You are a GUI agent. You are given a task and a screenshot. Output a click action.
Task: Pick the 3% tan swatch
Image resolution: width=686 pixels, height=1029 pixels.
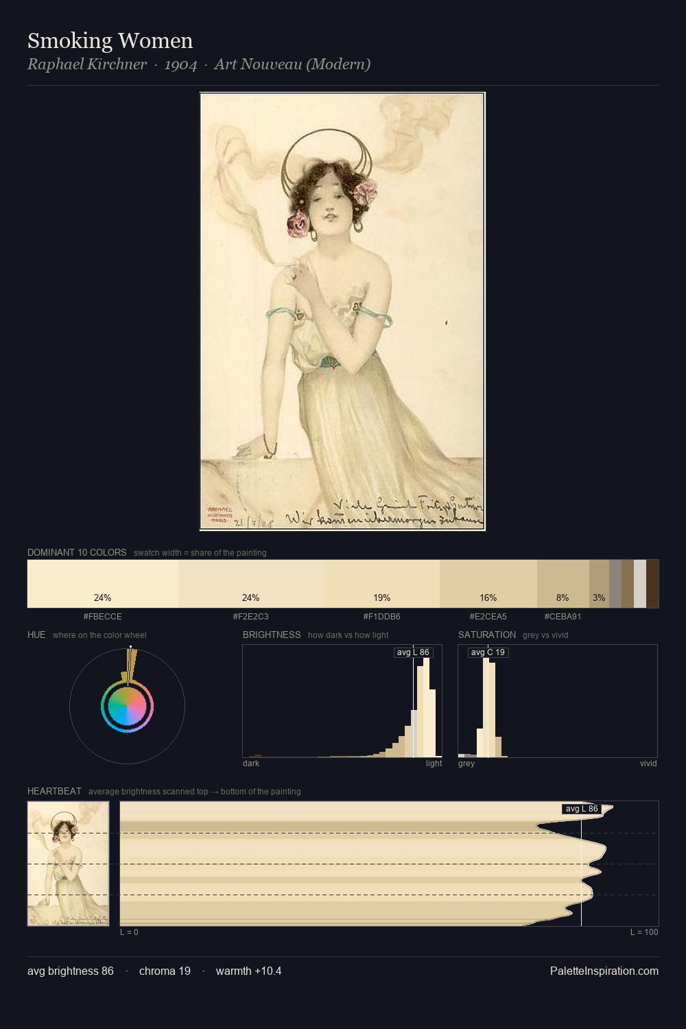[599, 584]
